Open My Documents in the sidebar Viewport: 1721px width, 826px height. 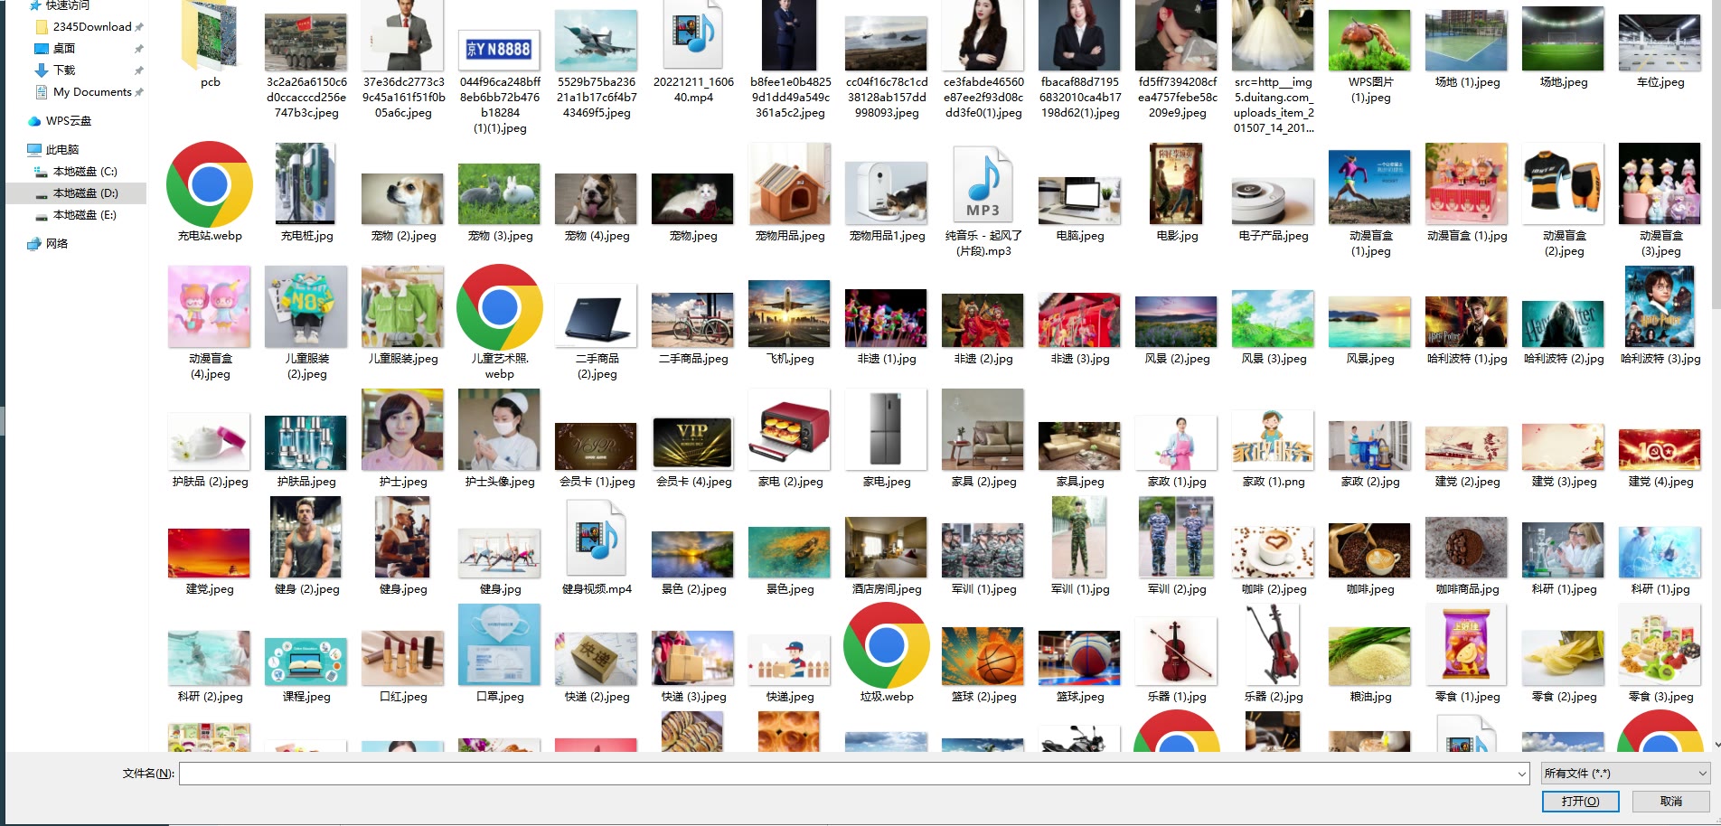point(92,92)
